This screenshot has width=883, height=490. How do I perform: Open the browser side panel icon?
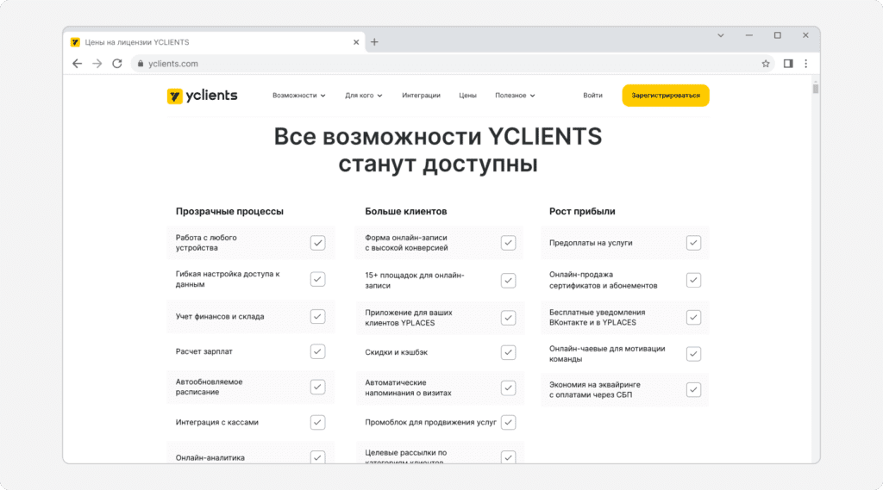[788, 64]
